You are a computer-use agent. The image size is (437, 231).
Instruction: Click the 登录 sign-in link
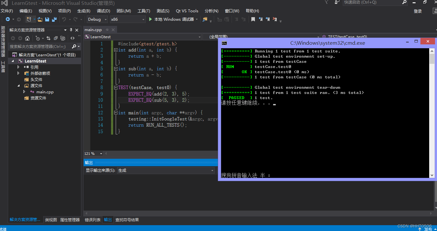click(418, 11)
